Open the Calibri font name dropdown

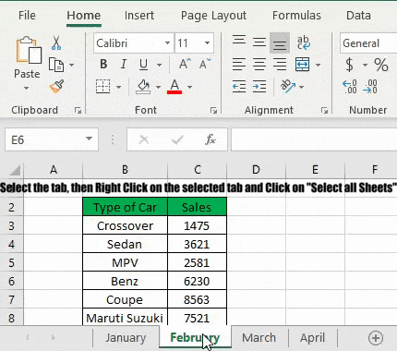point(167,43)
